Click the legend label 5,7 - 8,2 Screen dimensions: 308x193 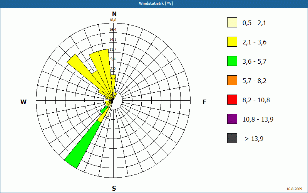click(254, 81)
